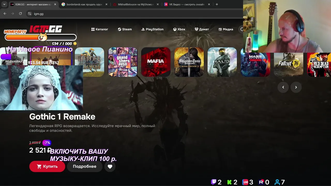This screenshot has height=186, width=331.
Task: Select the Fallout 76 cover
Action: [x=288, y=65]
